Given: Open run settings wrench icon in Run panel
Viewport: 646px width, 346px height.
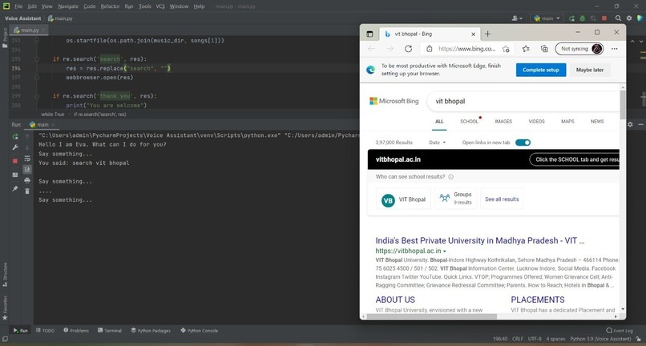Looking at the screenshot, I should pyautogui.click(x=15, y=147).
